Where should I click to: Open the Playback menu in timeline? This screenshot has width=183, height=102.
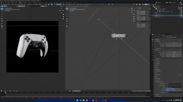point(5,91)
